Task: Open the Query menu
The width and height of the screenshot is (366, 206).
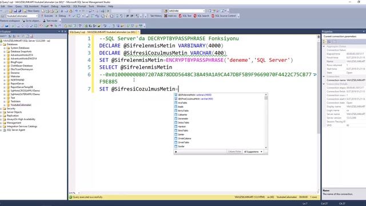Action: click(18, 6)
